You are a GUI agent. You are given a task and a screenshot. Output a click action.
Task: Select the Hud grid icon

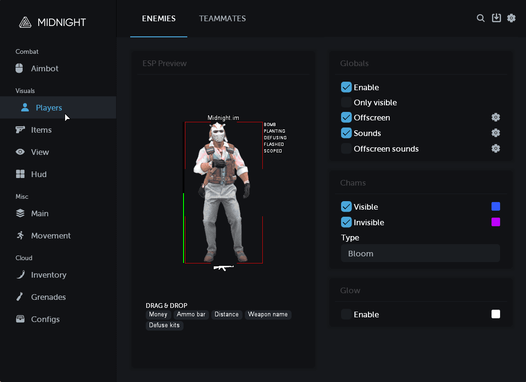coord(20,174)
